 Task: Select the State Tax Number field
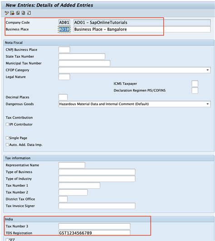click(x=82, y=56)
